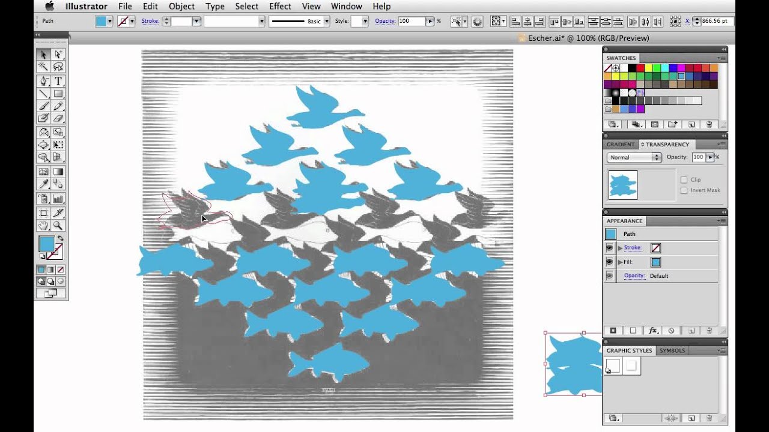The height and width of the screenshot is (432, 769).
Task: Enable the Invert Mask checkbox
Action: tap(684, 190)
